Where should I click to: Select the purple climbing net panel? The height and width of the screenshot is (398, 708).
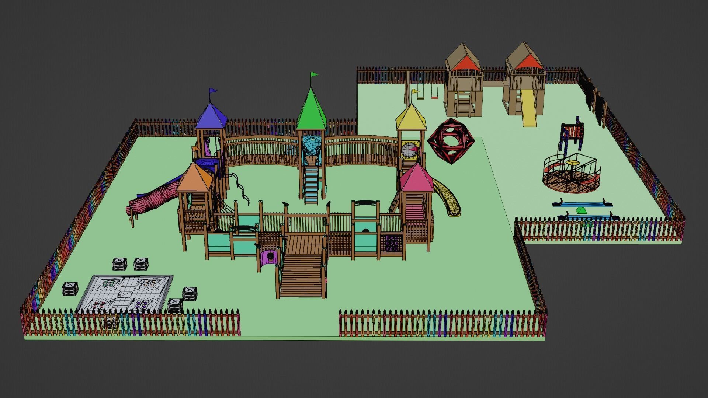392,244
